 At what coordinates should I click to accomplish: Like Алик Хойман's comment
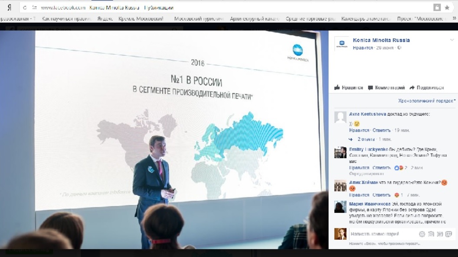click(x=359, y=195)
